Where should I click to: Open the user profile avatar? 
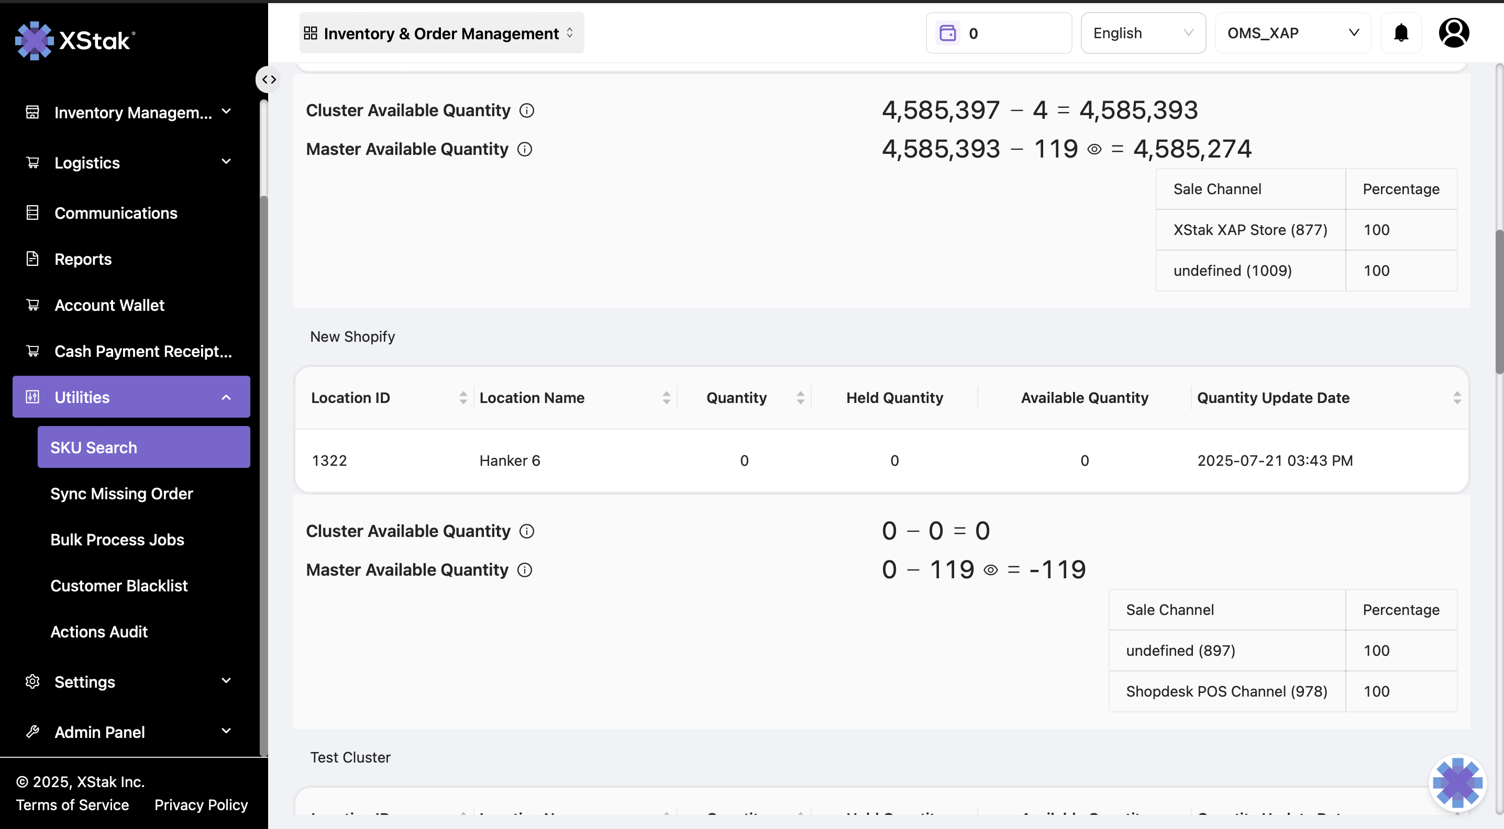coord(1453,33)
